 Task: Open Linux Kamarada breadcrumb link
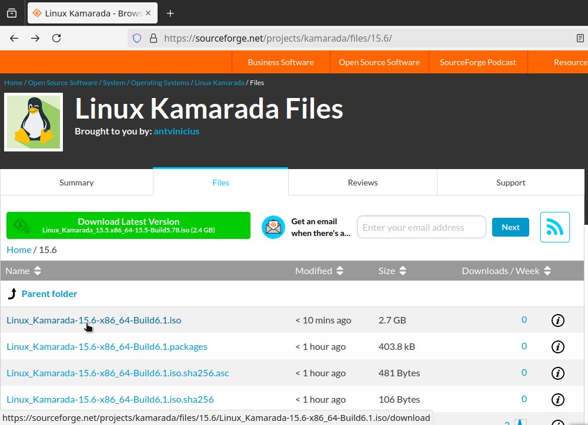[x=219, y=83]
